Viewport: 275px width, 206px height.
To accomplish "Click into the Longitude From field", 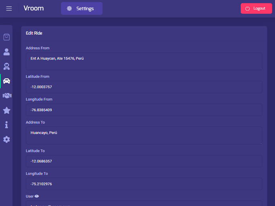I will [144, 110].
